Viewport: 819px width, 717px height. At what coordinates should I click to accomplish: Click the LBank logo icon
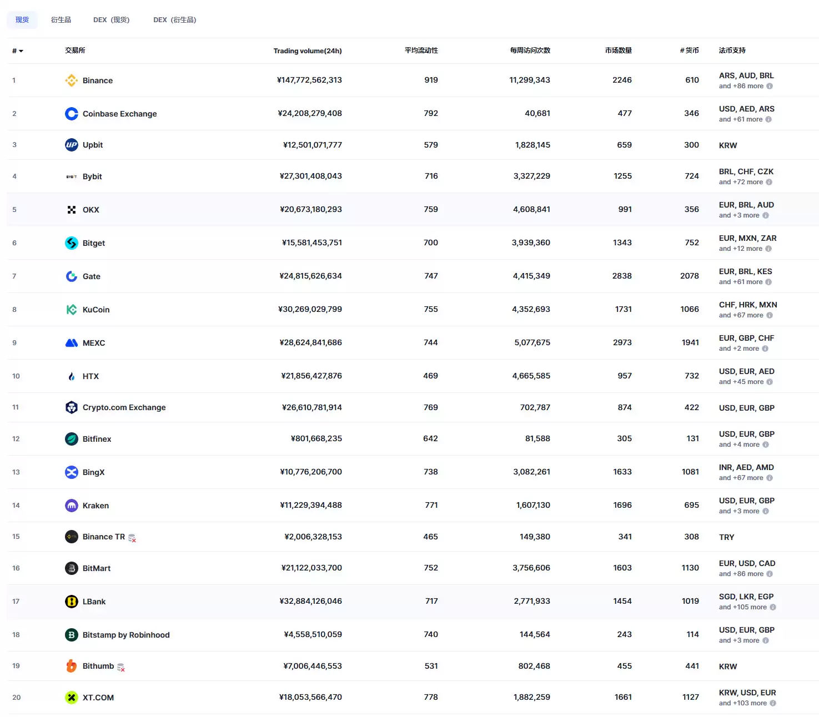(x=71, y=602)
